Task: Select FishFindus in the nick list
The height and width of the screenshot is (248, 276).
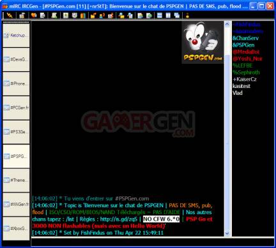Action: (247, 24)
